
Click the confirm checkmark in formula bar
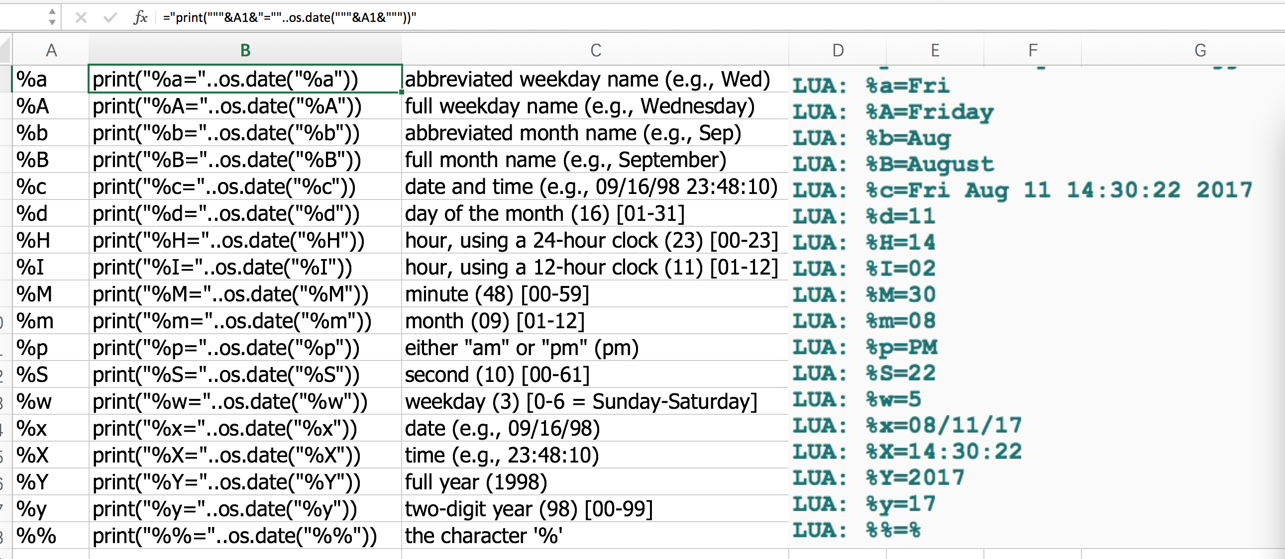[x=110, y=18]
